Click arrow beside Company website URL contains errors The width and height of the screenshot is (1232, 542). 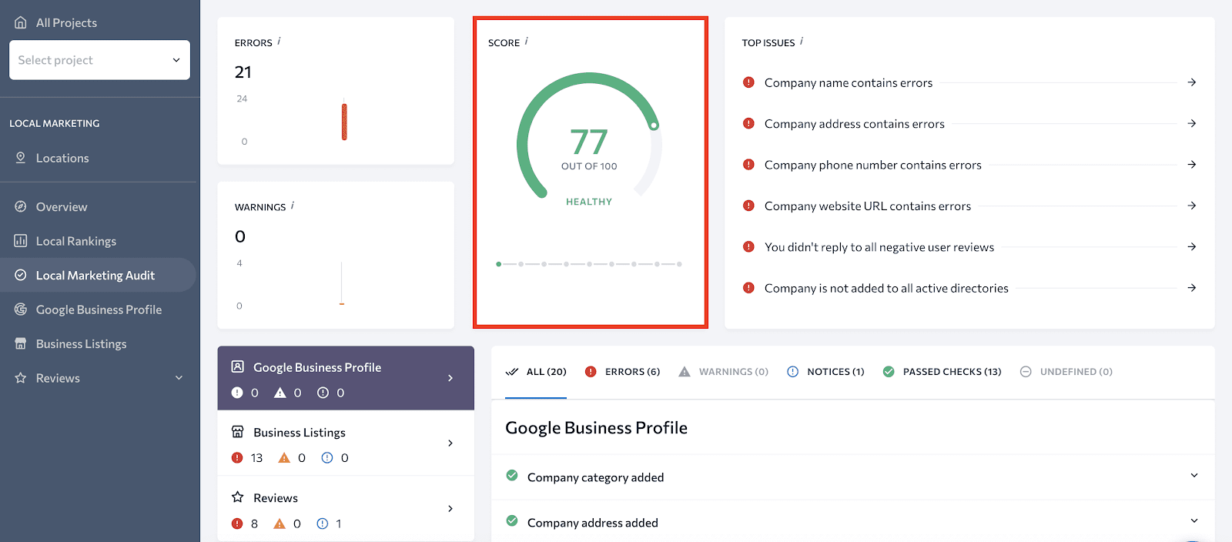coord(1191,206)
